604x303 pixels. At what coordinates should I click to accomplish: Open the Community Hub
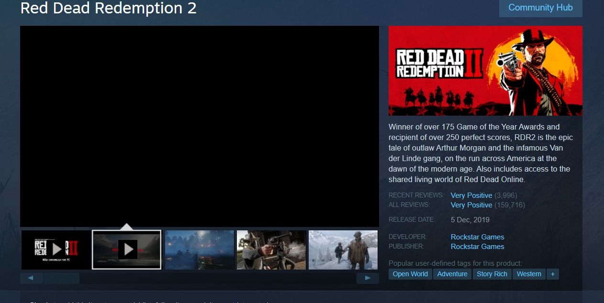point(540,8)
